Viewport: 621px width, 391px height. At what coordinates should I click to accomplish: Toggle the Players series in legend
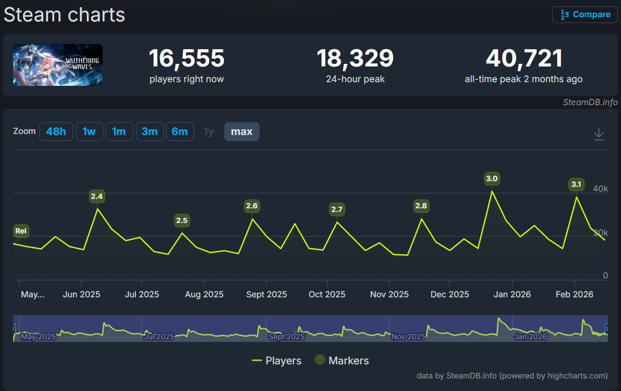(276, 361)
